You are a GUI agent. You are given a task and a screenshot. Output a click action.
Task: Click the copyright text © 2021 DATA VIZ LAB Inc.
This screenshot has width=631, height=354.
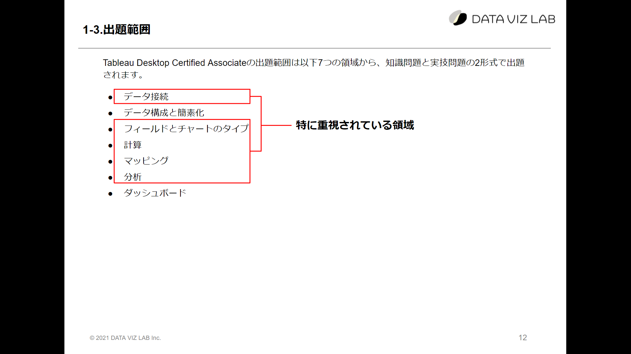[125, 338]
